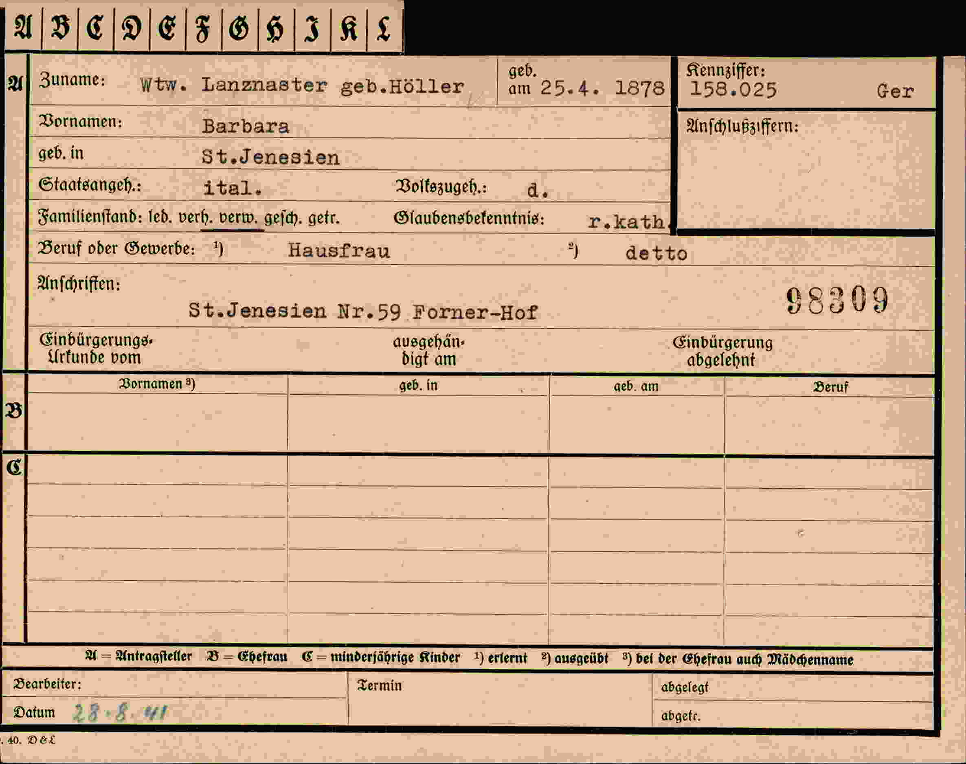Click the religion value 'r.kath.'

point(630,222)
